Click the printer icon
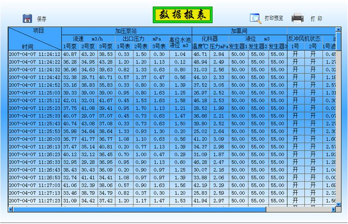The width and height of the screenshot is (348, 224). (x=298, y=18)
